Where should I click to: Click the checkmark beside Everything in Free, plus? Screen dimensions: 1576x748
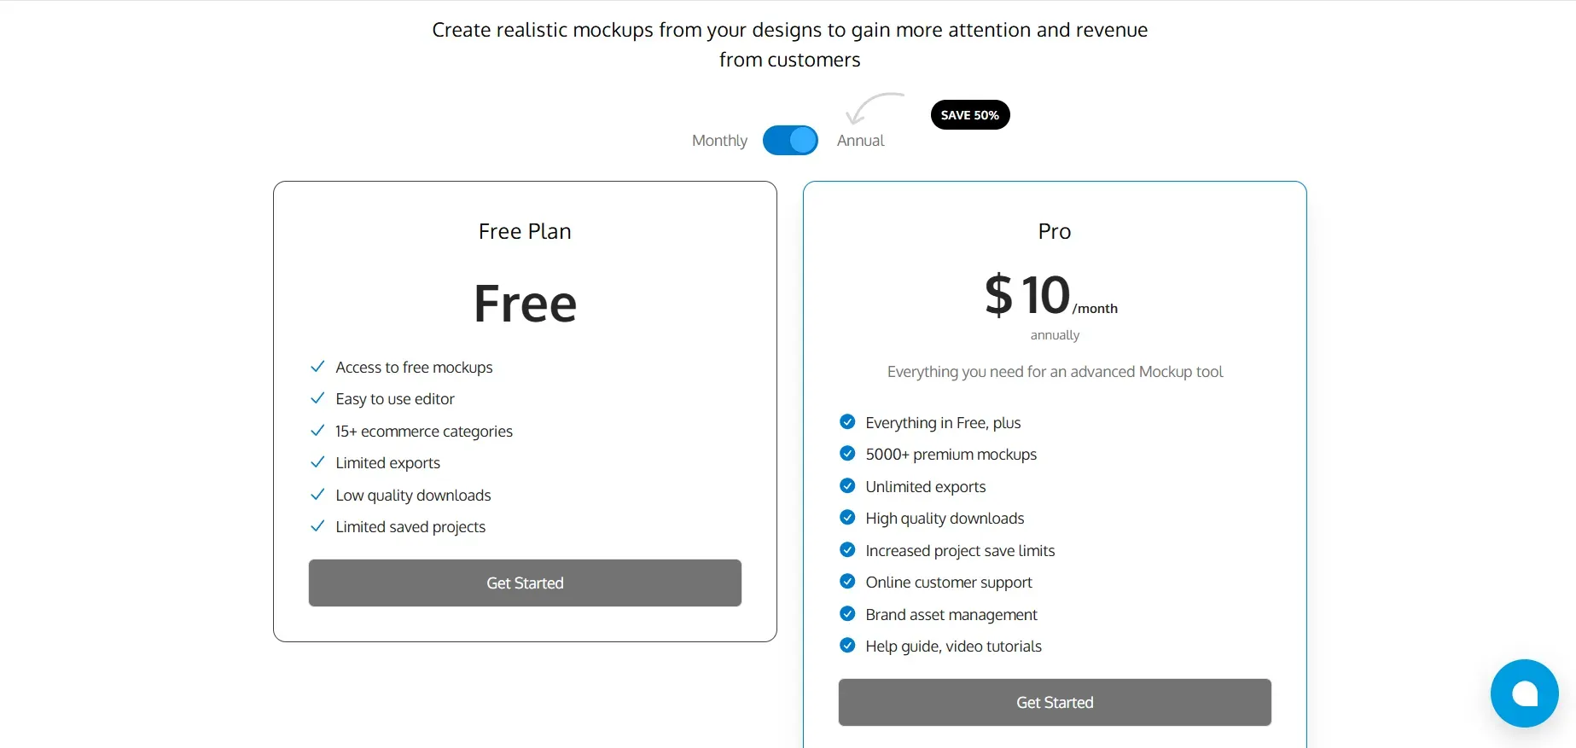click(847, 421)
